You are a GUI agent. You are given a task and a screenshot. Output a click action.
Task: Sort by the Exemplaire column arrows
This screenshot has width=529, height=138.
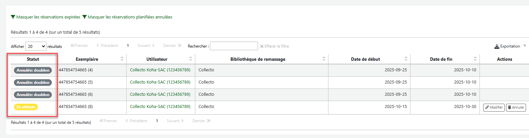coord(122,59)
